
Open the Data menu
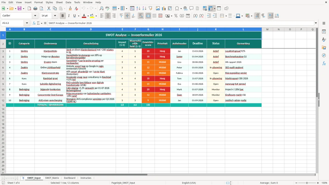68,2
